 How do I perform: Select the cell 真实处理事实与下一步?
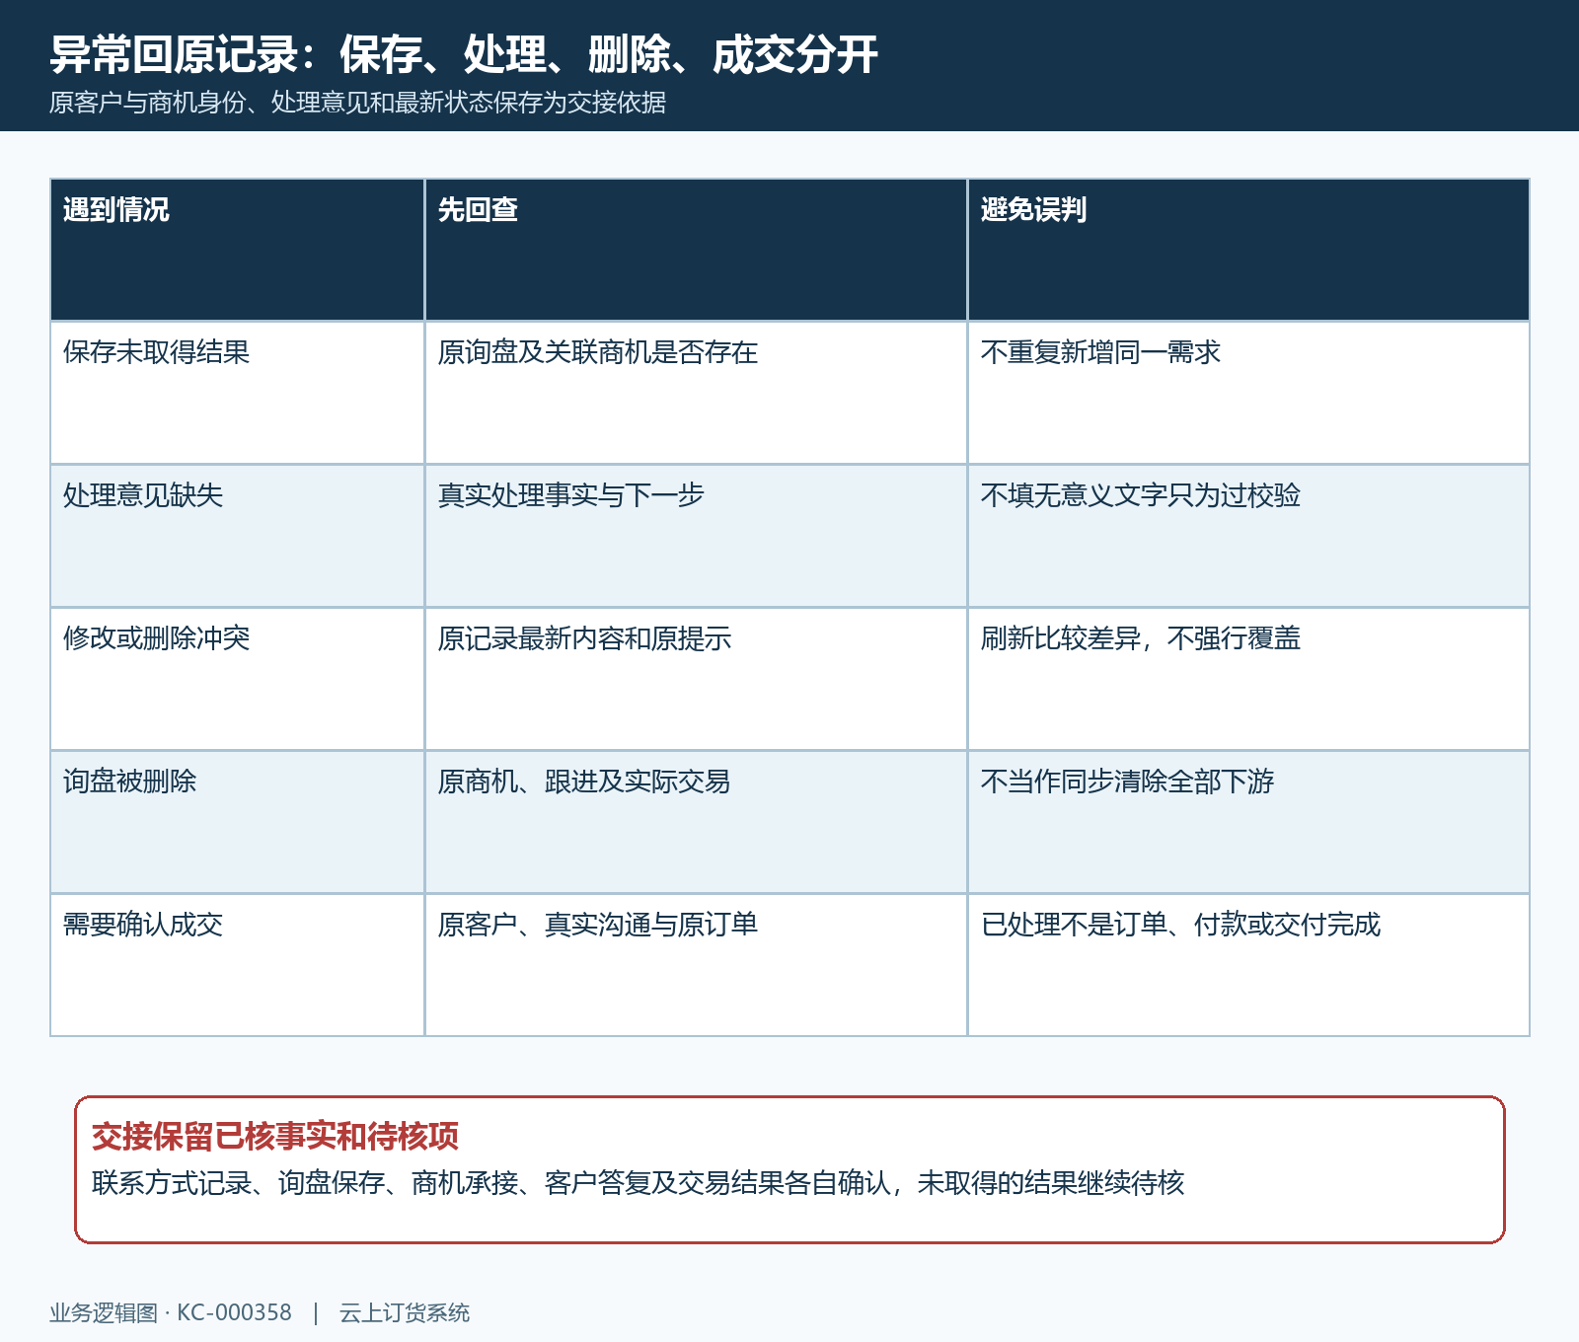(696, 536)
